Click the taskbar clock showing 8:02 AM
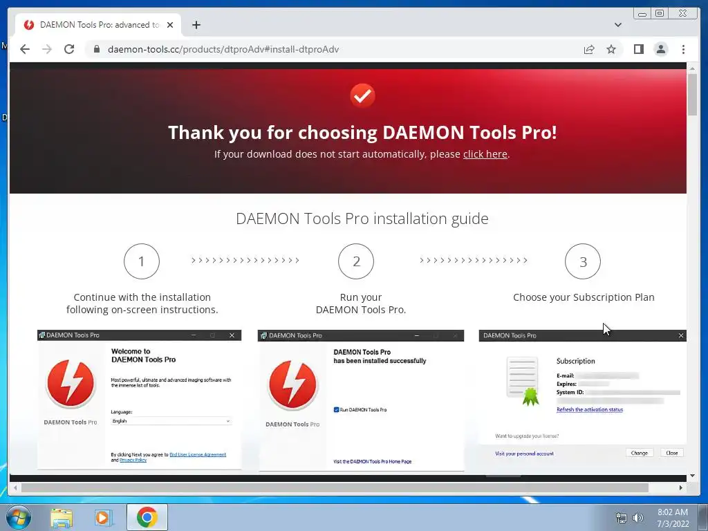The image size is (708, 531). (x=673, y=518)
